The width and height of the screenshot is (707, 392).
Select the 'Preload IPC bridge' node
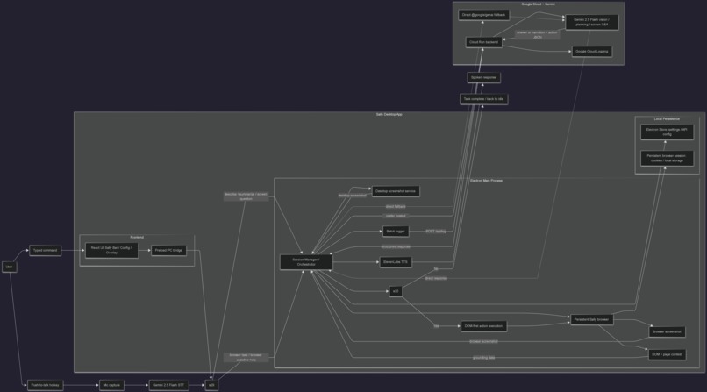pos(168,251)
